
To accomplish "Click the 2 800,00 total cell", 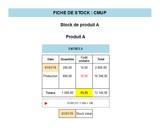I will click(101, 68).
